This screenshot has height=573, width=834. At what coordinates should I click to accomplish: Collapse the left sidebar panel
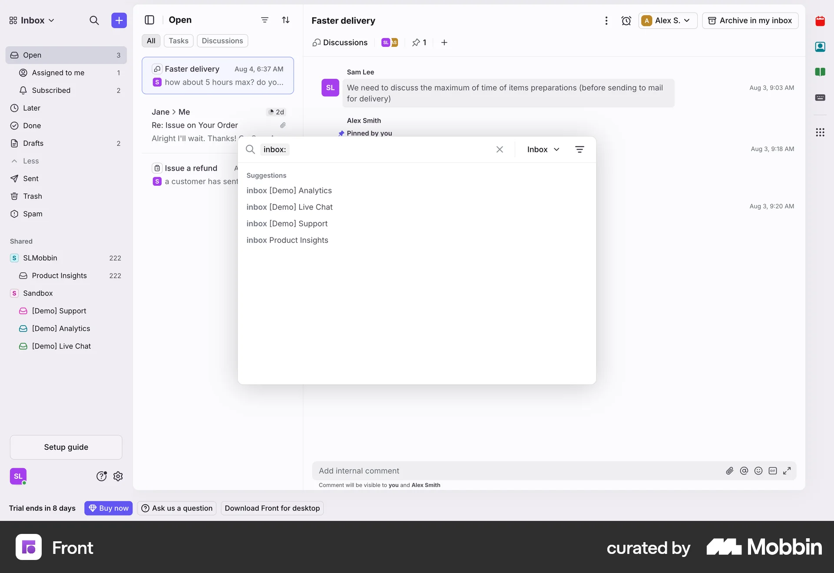150,20
